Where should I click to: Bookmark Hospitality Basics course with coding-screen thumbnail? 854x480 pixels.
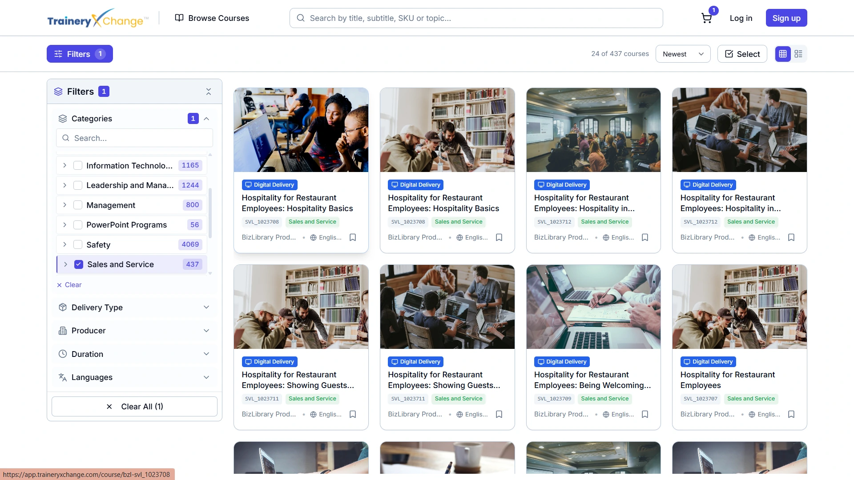click(x=353, y=237)
